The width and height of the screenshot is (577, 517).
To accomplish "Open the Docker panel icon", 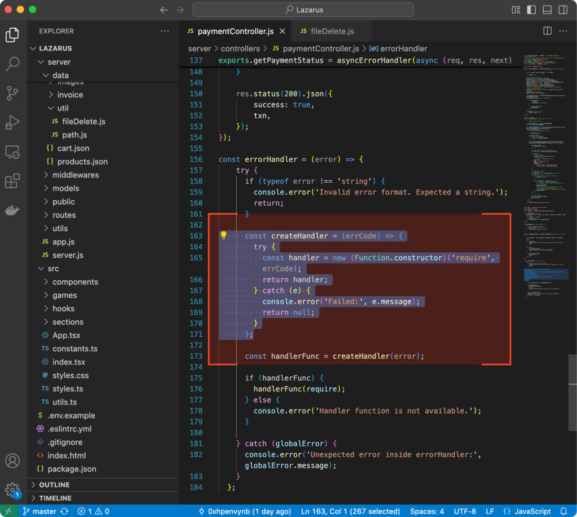I will coord(12,211).
